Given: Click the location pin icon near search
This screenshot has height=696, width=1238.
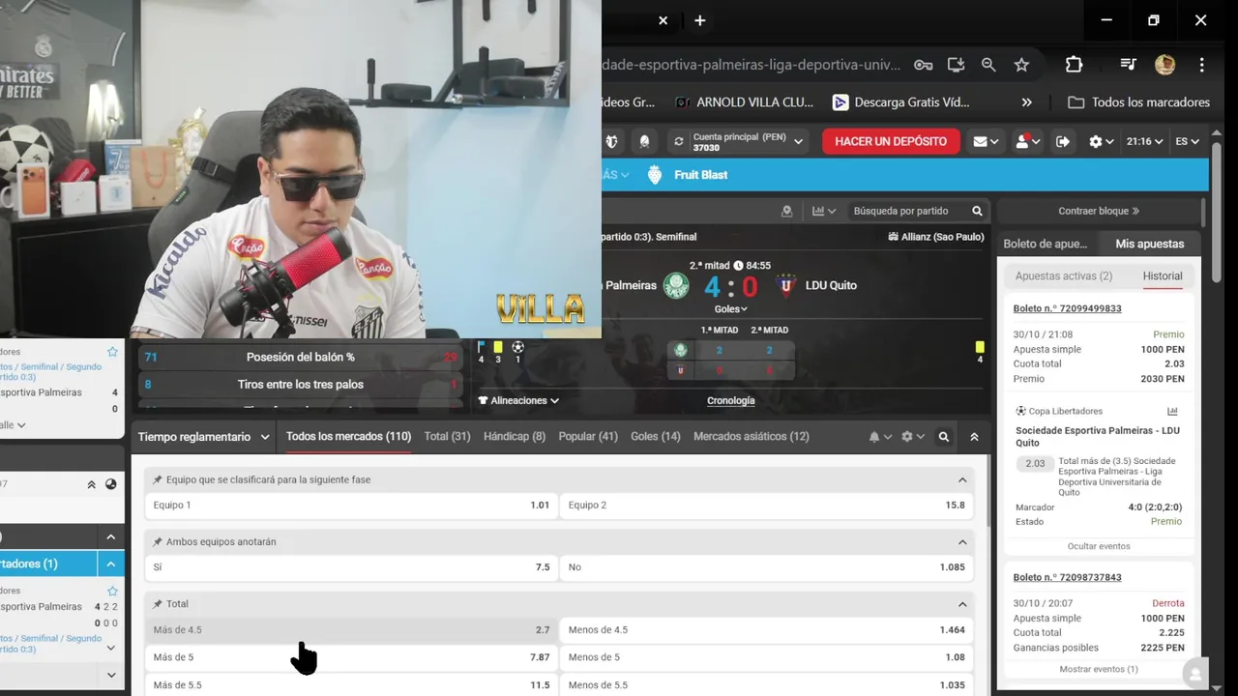Looking at the screenshot, I should (x=786, y=211).
